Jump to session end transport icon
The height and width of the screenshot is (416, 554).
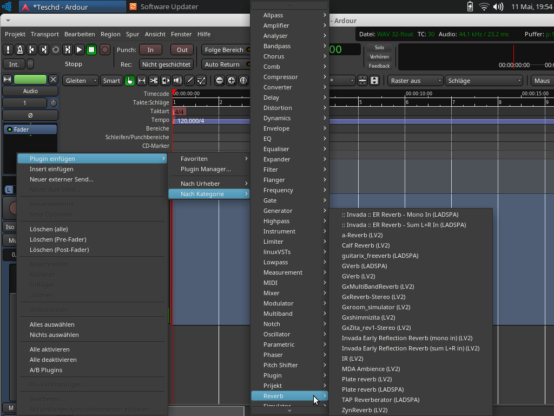pyautogui.click(x=44, y=50)
